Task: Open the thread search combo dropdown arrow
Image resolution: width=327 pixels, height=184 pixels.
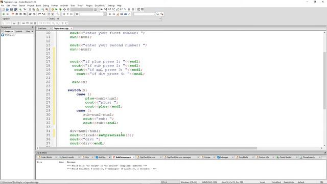Action: pyautogui.click(x=154, y=14)
